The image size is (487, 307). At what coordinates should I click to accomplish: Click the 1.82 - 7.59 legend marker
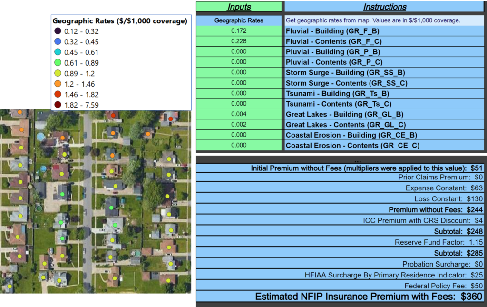pyautogui.click(x=58, y=104)
